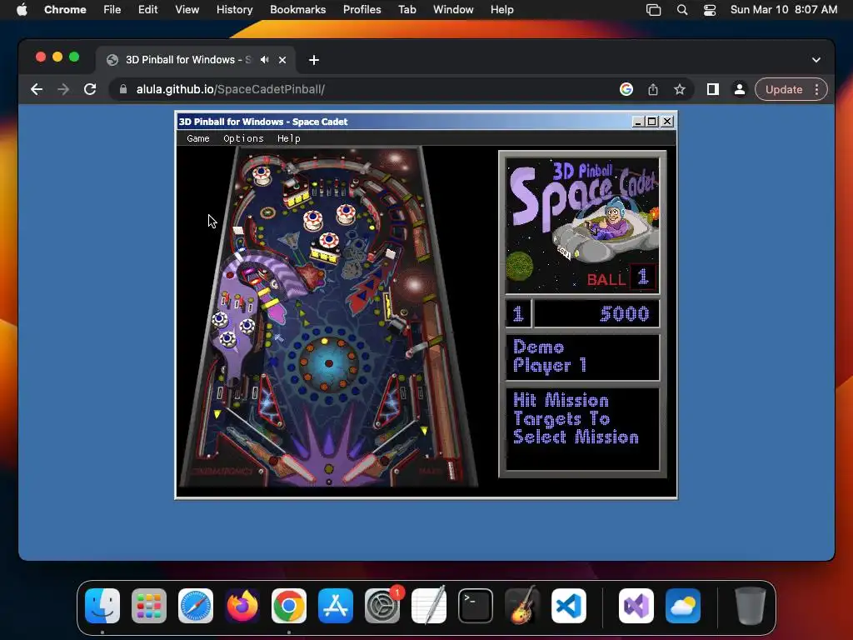The width and height of the screenshot is (853, 640).
Task: Click the browser Forward arrow
Action: (63, 89)
